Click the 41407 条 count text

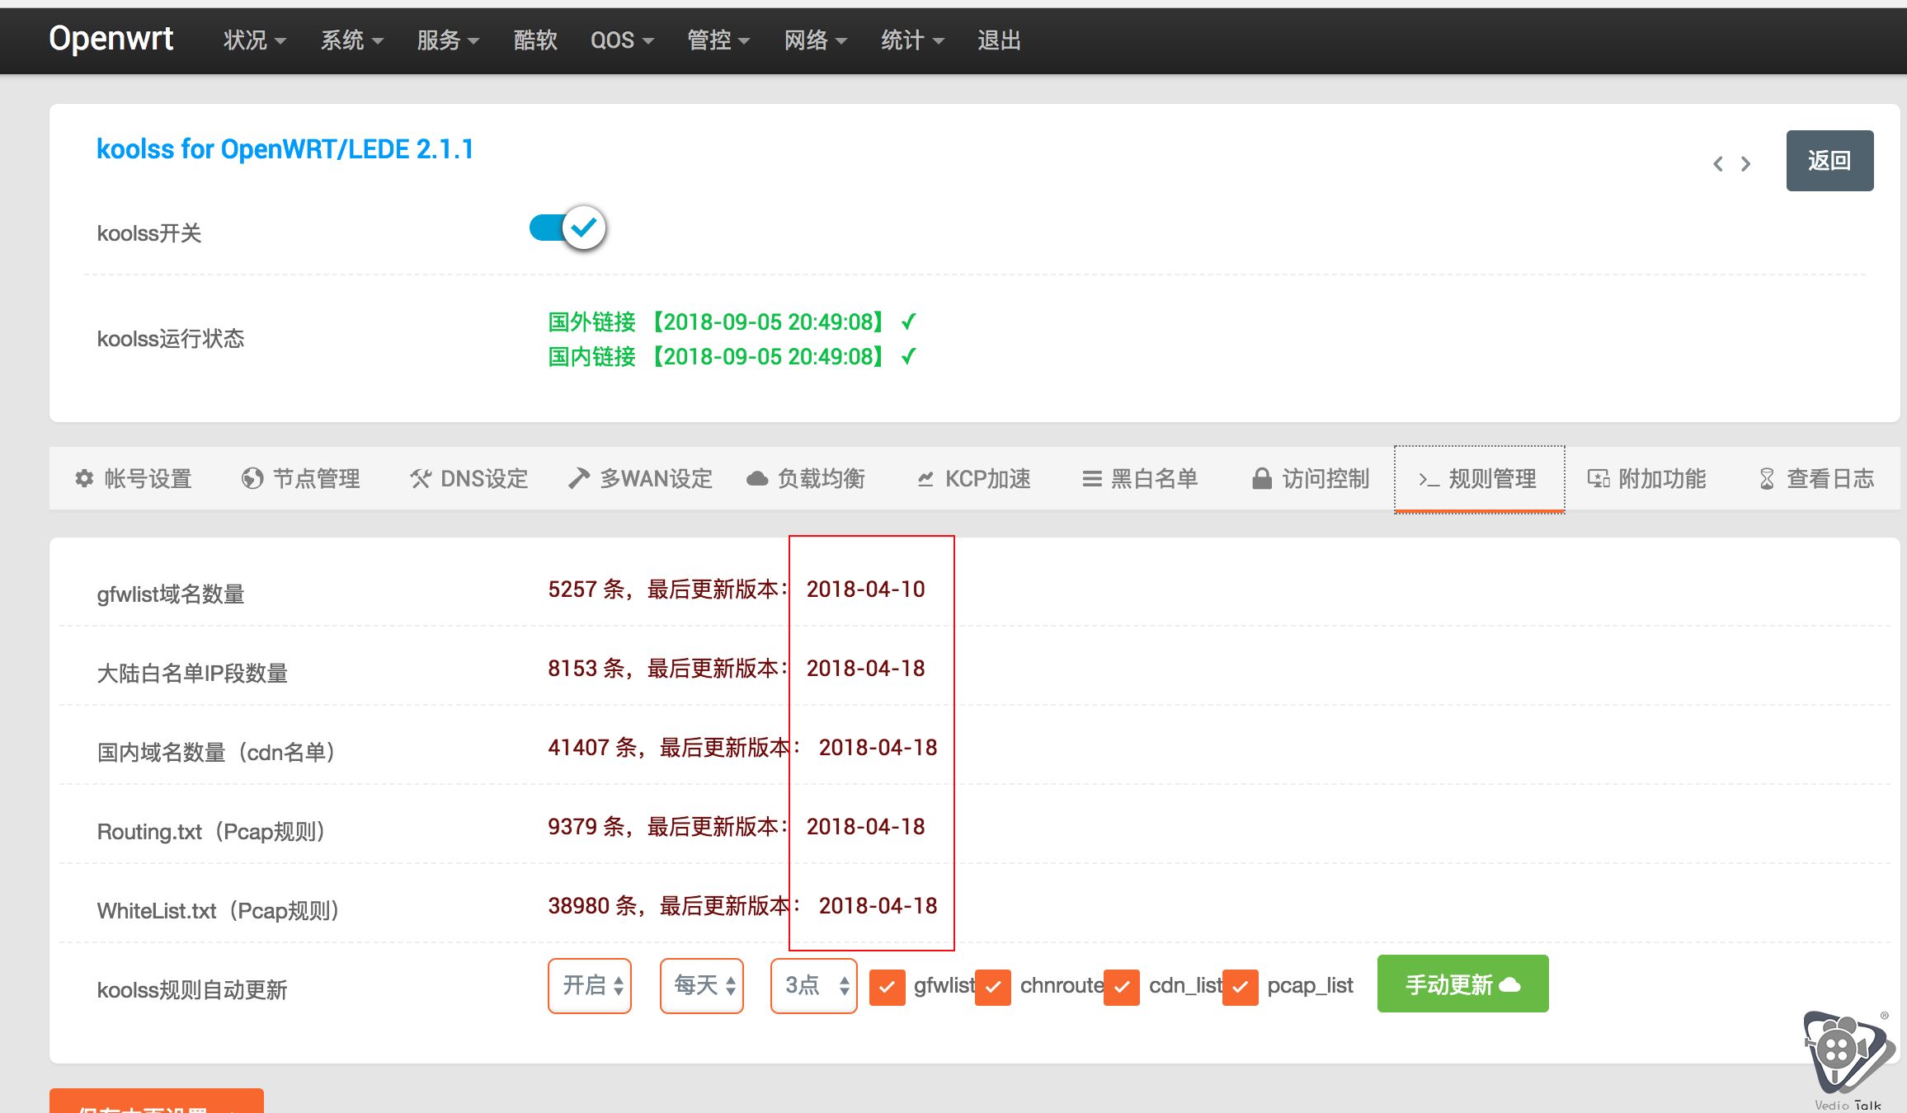tap(592, 747)
